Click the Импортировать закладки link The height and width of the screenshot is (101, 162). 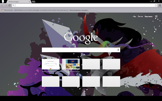79,10
